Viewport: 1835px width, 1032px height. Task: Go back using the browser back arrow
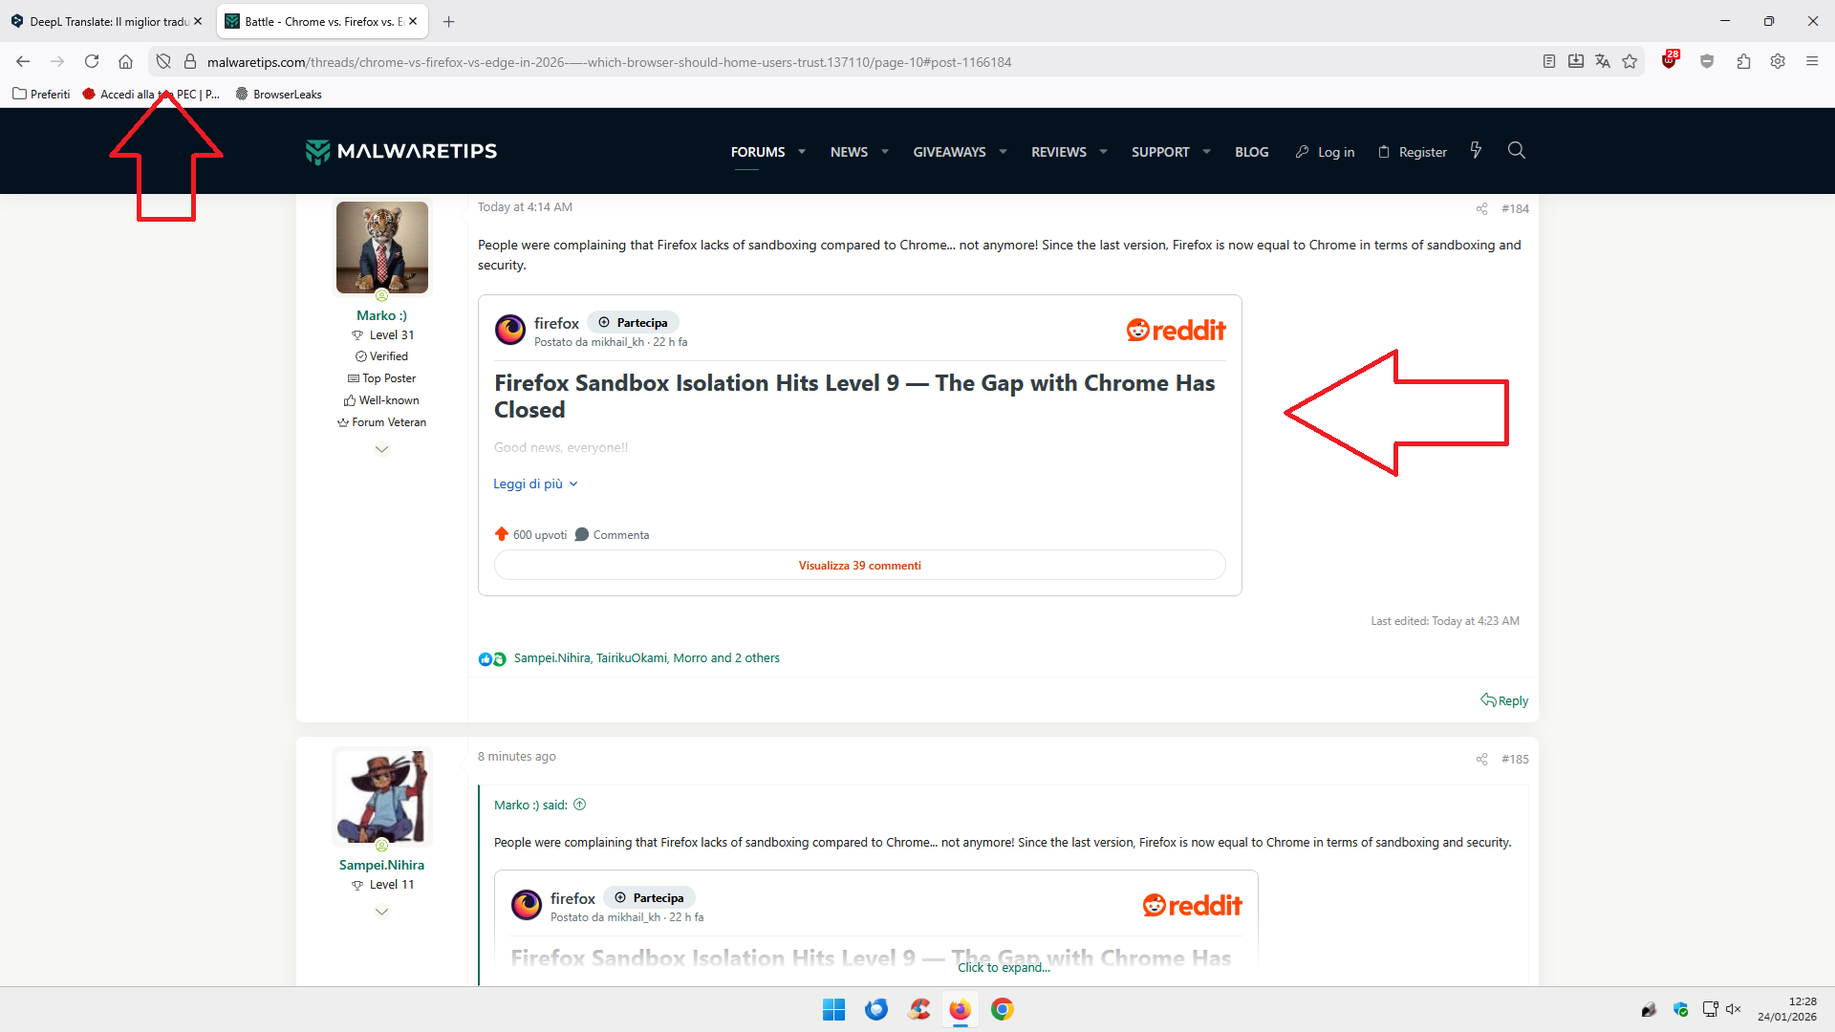point(23,62)
